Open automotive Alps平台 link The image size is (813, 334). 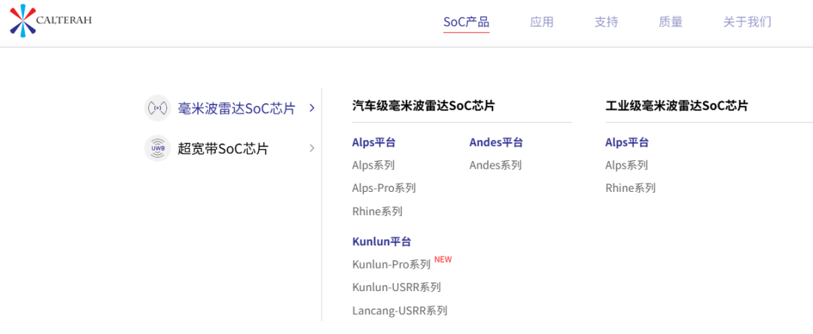[x=374, y=142]
